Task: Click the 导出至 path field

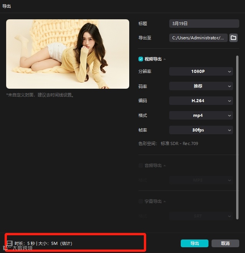Action: [198, 38]
